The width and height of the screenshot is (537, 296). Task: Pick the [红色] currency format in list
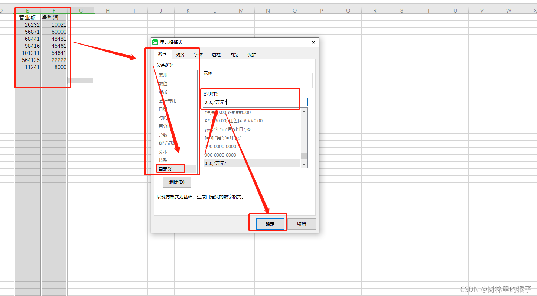[x=252, y=121]
